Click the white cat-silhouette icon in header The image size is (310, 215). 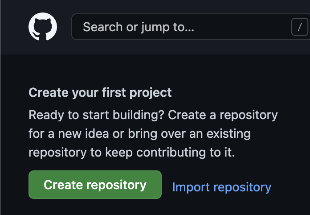coord(43,27)
